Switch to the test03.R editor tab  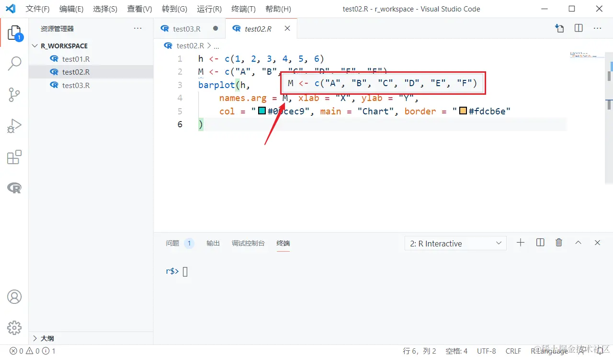pos(190,29)
